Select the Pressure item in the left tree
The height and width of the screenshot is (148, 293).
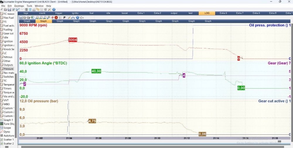click(x=8, y=69)
